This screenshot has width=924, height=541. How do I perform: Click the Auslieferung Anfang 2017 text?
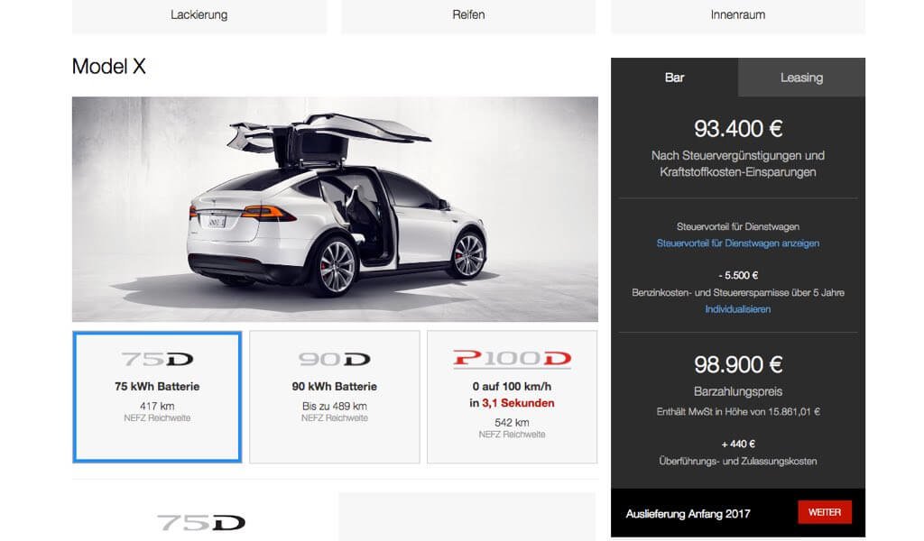point(688,514)
